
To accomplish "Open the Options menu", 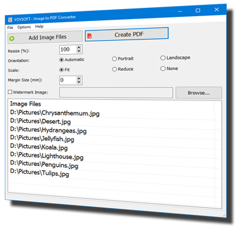I will point(24,27).
